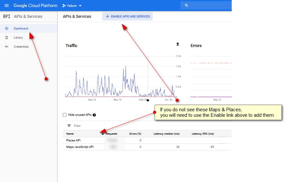Open the Maps JavaScript API row
This screenshot has width=285, height=182.
[147, 147]
